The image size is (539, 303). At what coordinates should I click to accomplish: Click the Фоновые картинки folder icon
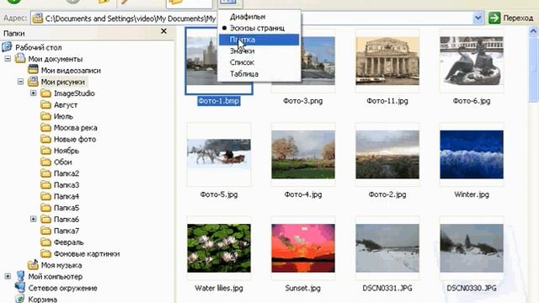coord(45,253)
